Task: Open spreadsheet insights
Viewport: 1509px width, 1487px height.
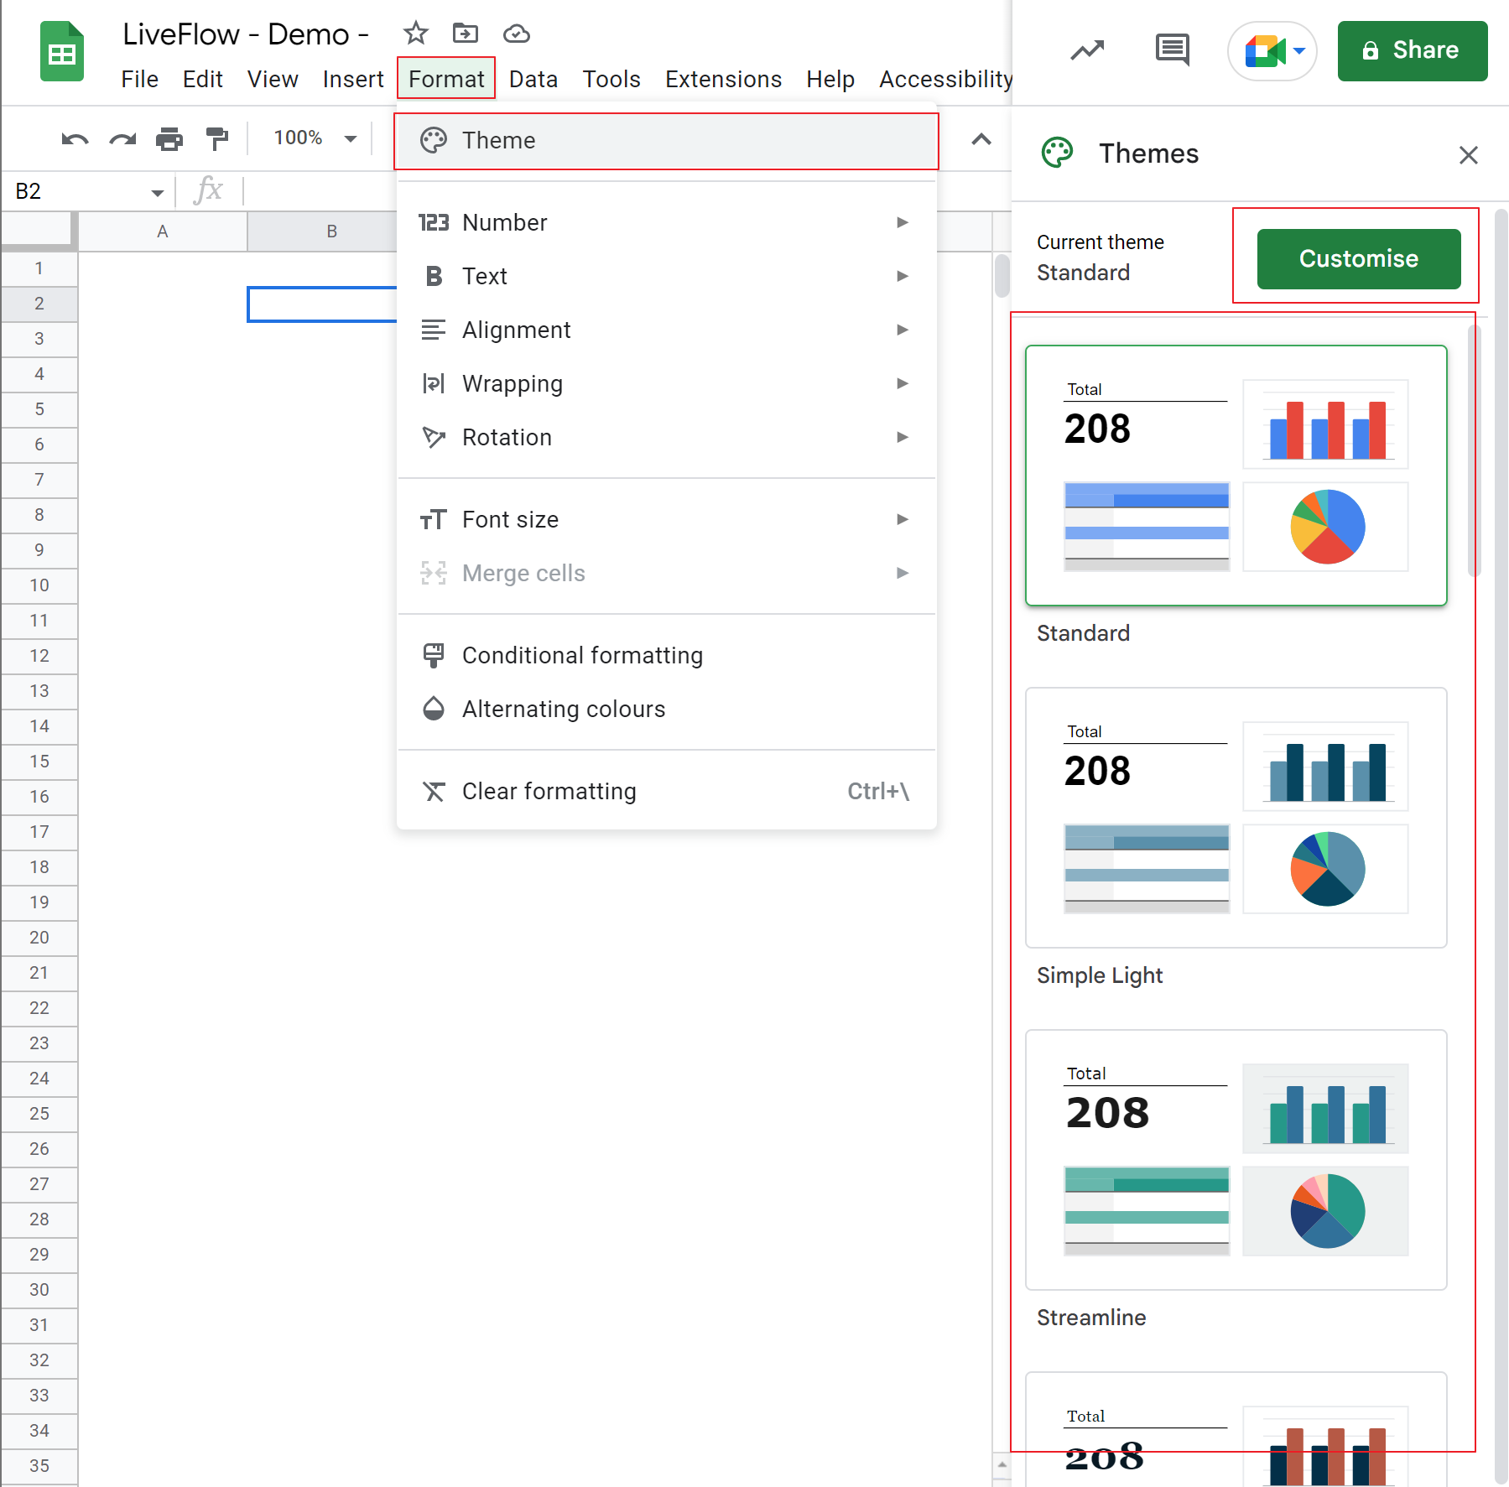Action: 1086,50
